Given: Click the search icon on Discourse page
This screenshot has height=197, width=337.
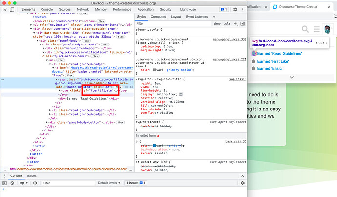Looking at the screenshot, I should pos(305,29).
